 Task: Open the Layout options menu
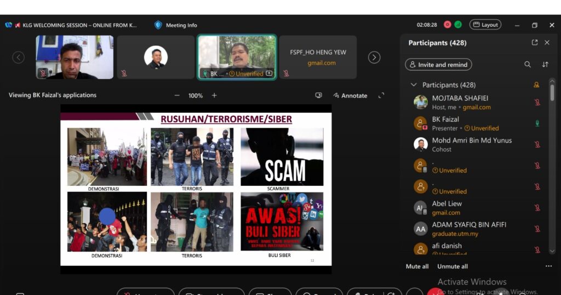pyautogui.click(x=485, y=25)
